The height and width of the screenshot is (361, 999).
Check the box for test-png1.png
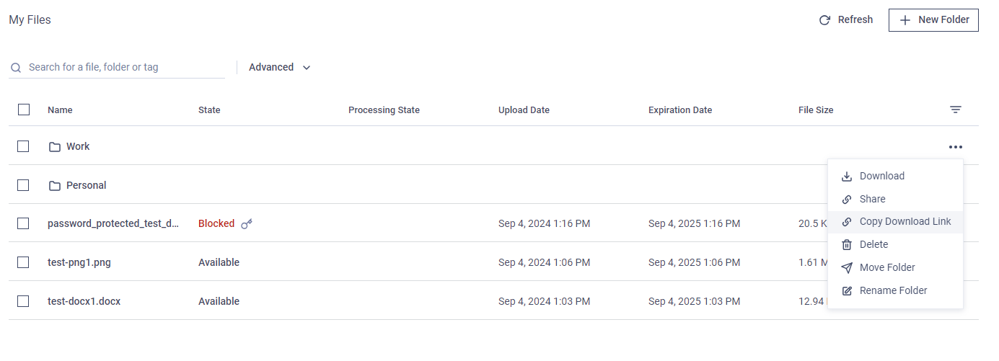pyautogui.click(x=23, y=262)
